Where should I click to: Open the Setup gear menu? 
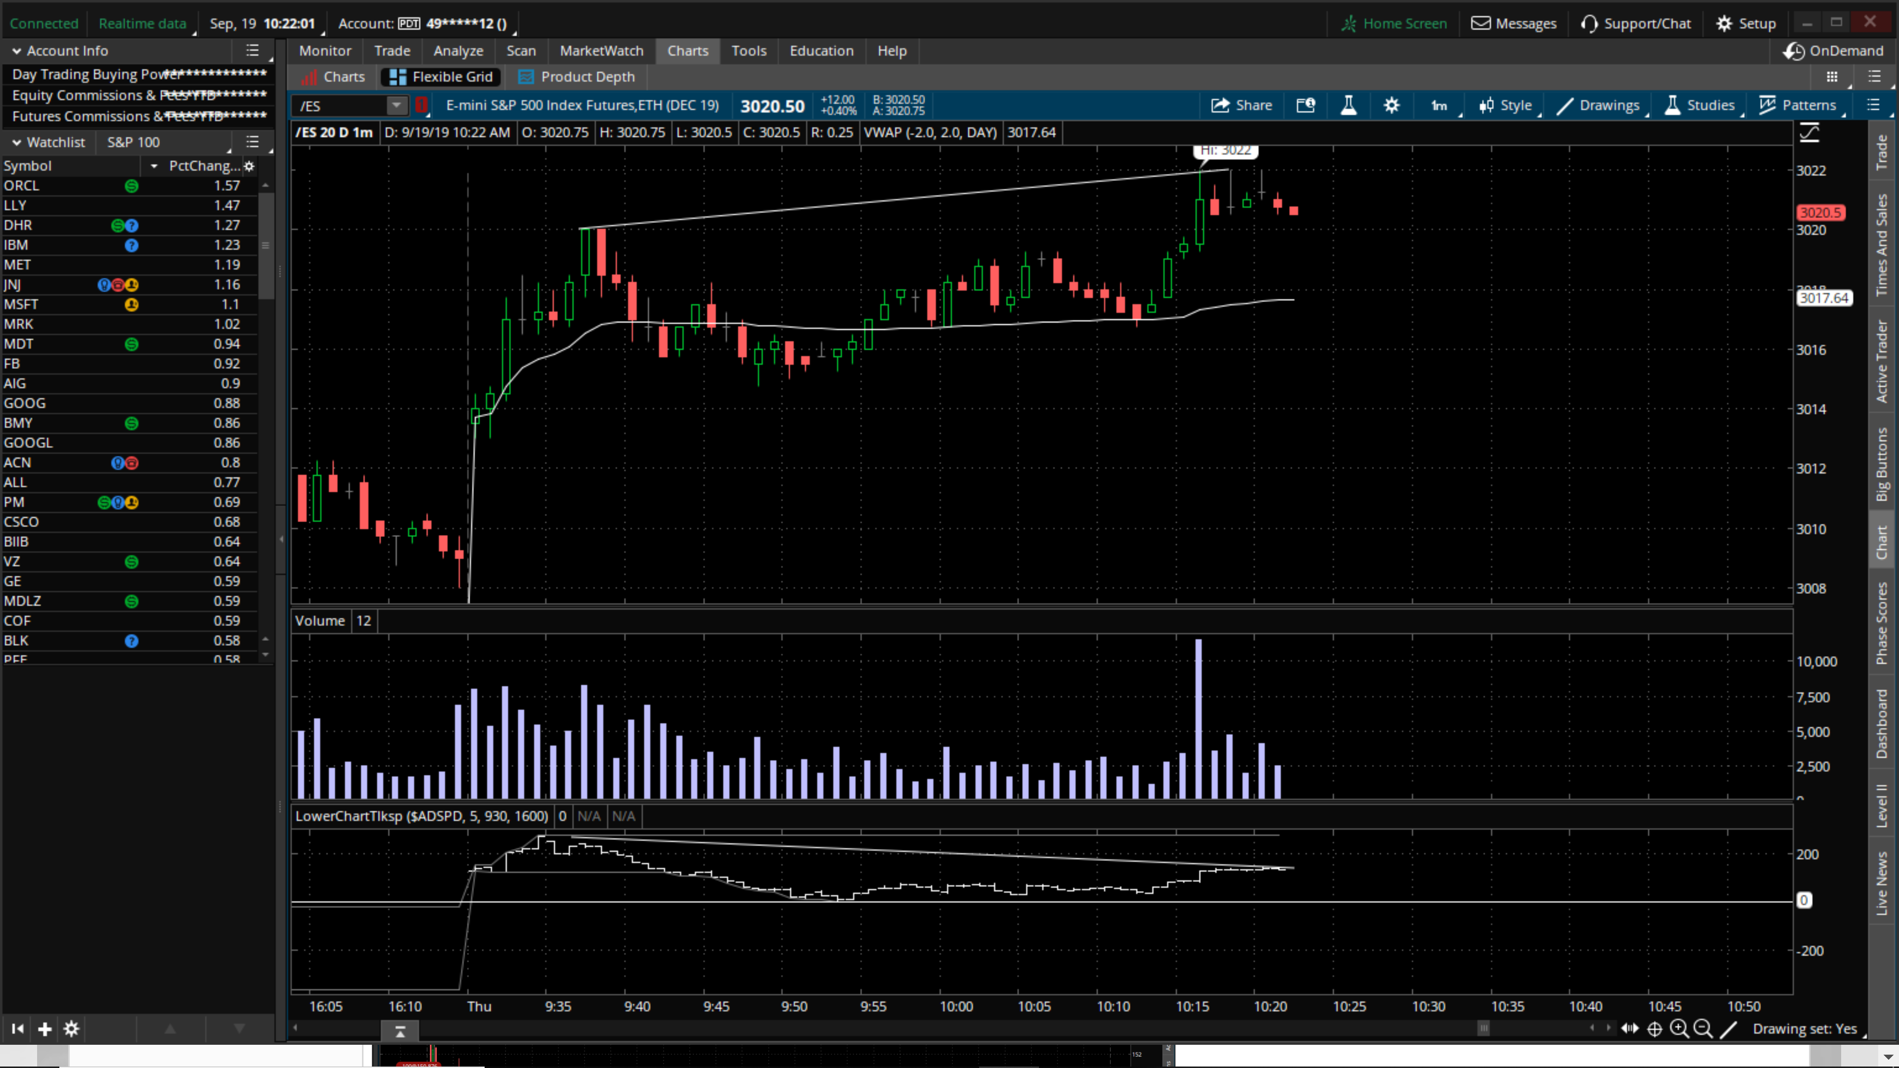pyautogui.click(x=1746, y=24)
